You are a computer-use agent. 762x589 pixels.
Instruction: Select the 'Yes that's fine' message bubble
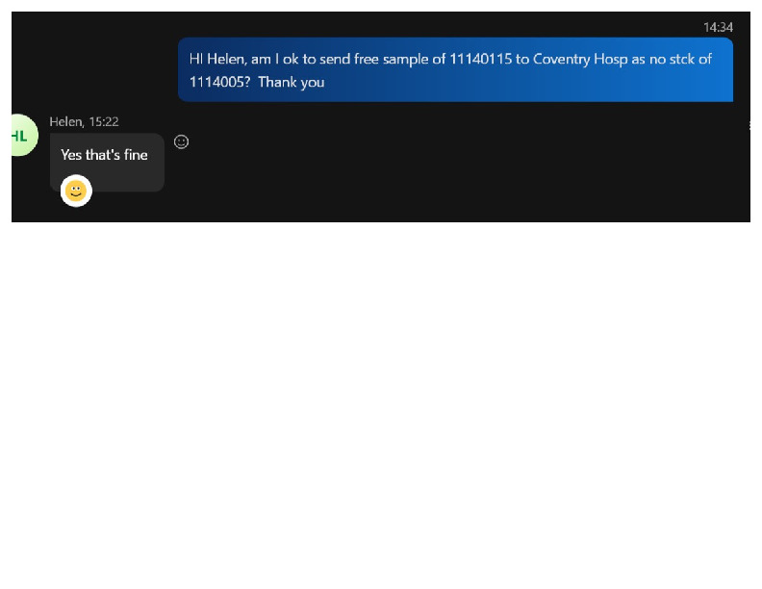pyautogui.click(x=107, y=162)
